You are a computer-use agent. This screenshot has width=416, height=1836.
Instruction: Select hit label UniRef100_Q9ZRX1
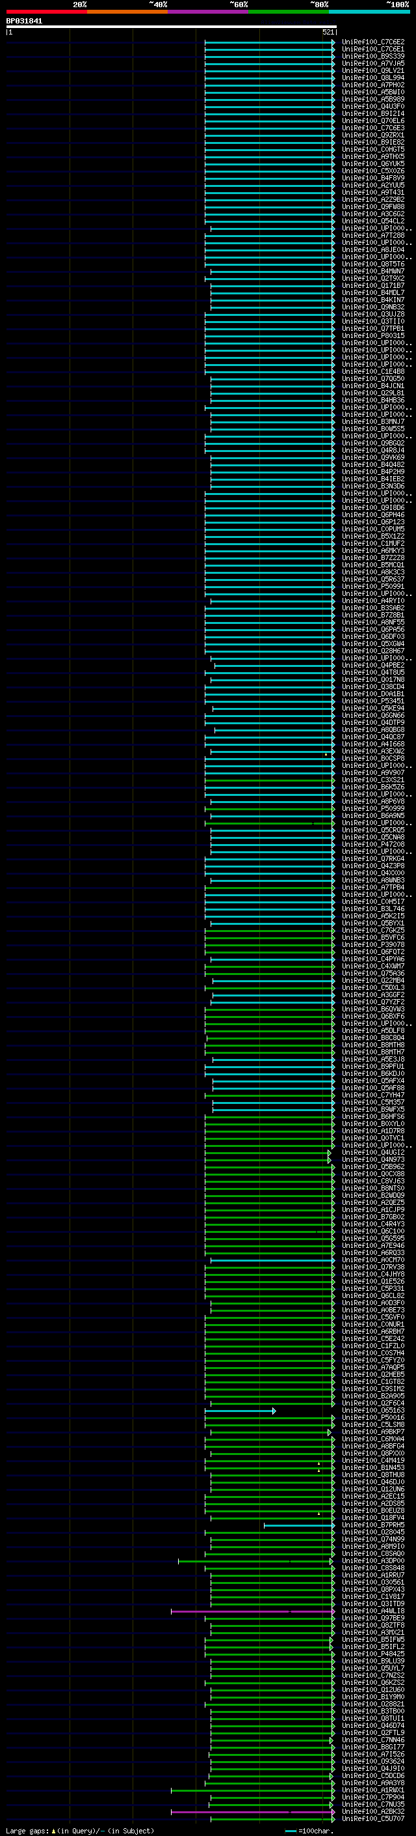tap(372, 135)
